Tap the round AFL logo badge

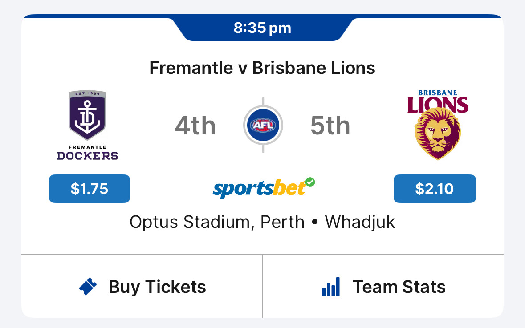[x=263, y=126]
